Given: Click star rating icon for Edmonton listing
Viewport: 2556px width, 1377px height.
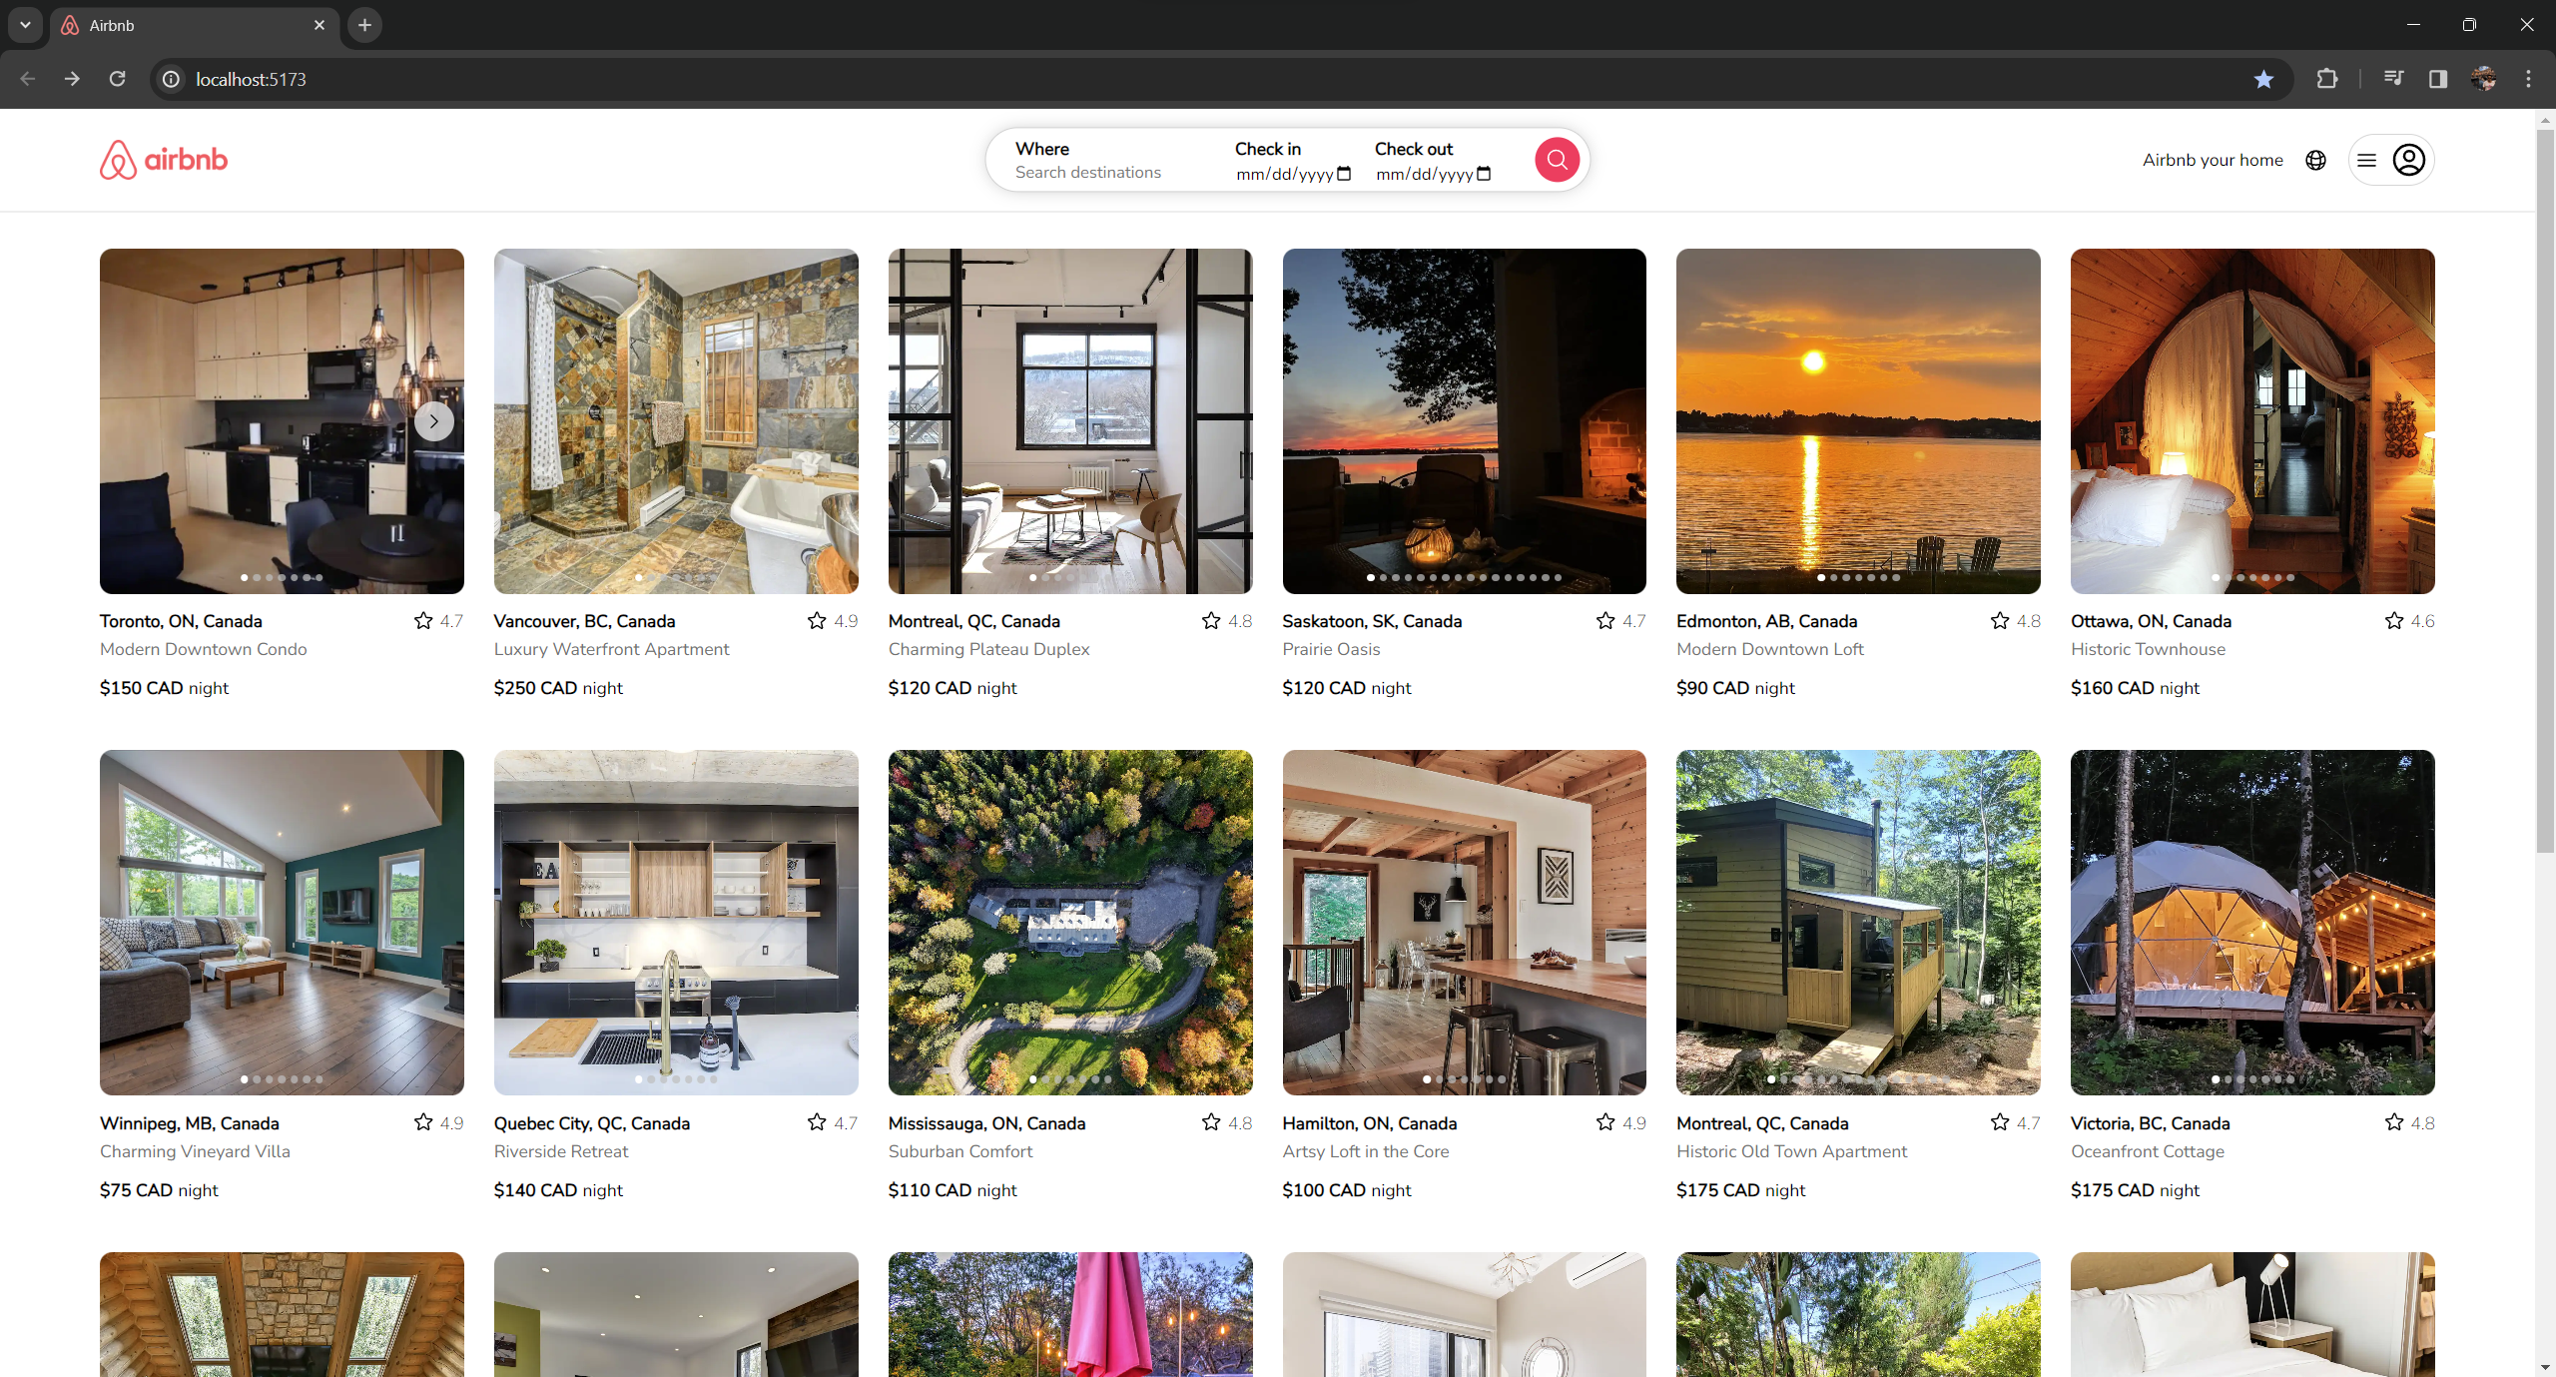Looking at the screenshot, I should tap(2000, 621).
